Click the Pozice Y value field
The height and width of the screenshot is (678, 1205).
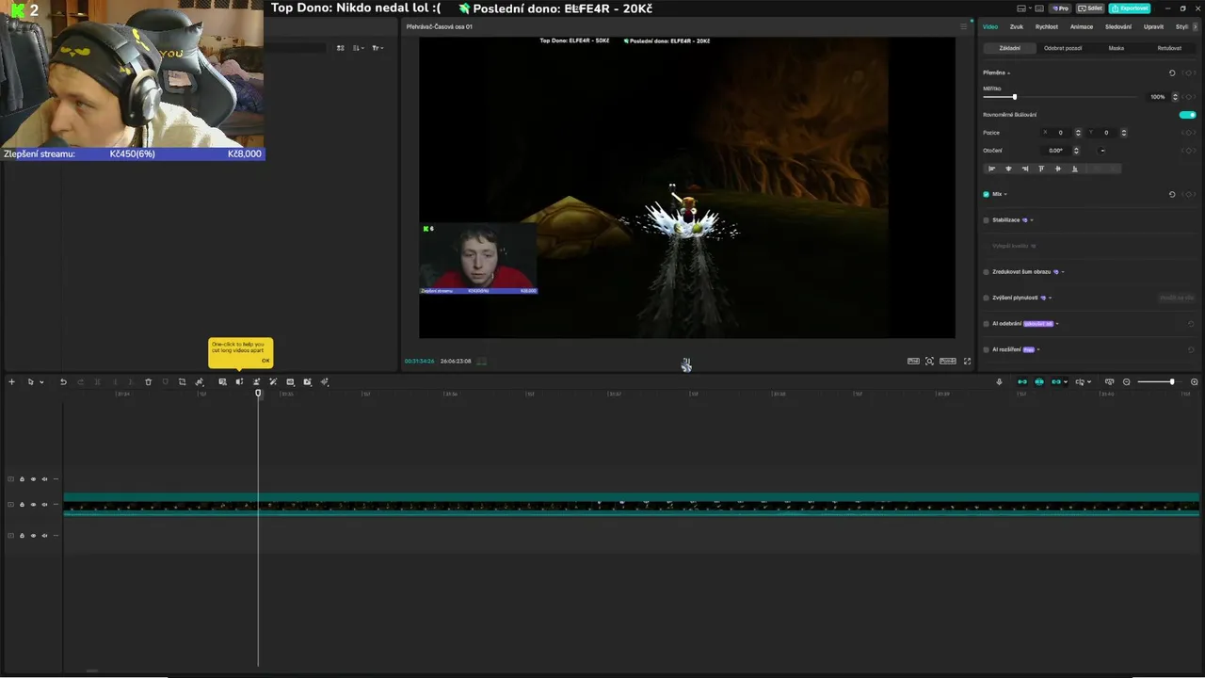(1108, 133)
